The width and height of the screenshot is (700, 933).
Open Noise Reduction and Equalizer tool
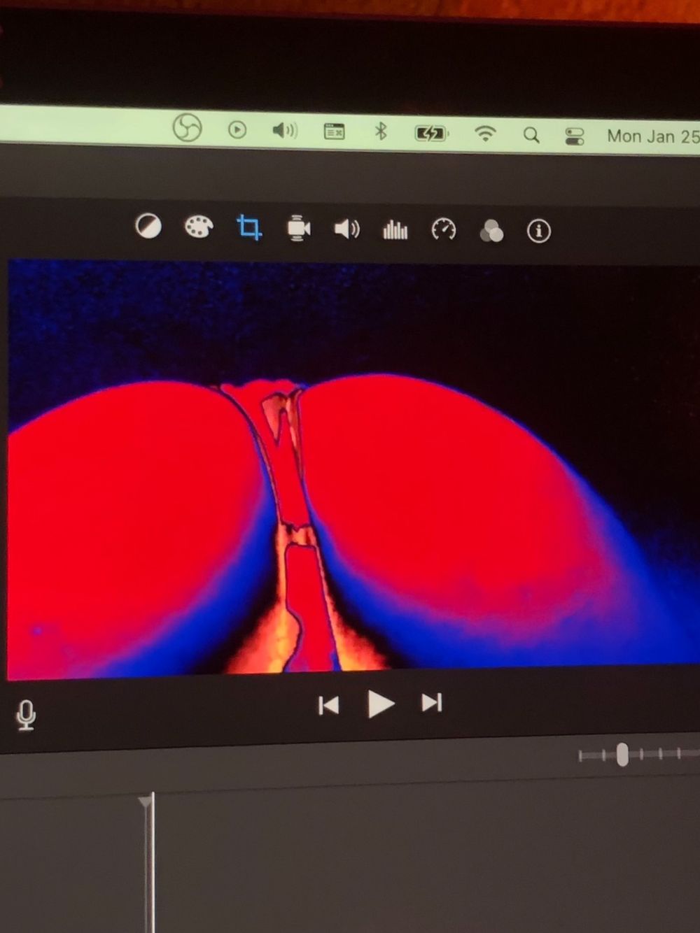tap(395, 229)
